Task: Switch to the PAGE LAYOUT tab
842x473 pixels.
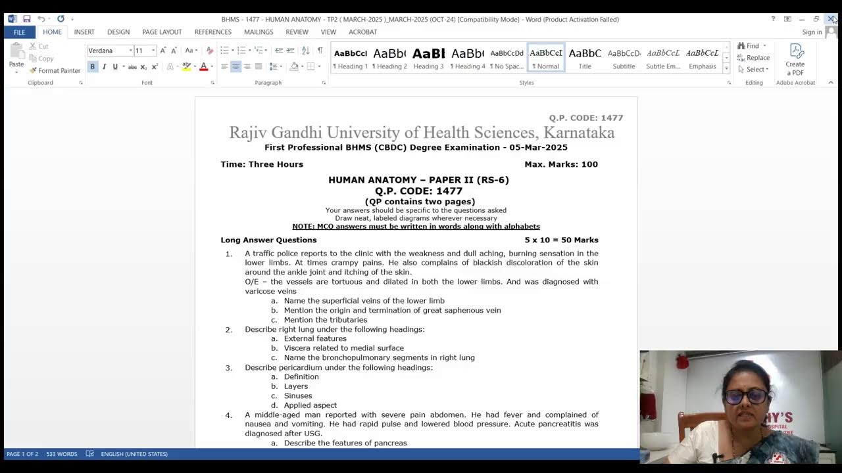Action: 162,32
